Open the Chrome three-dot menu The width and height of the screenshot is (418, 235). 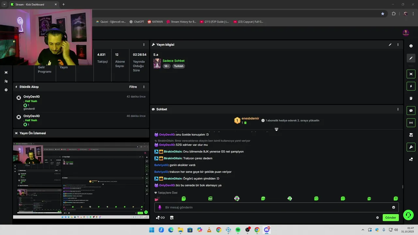[413, 14]
